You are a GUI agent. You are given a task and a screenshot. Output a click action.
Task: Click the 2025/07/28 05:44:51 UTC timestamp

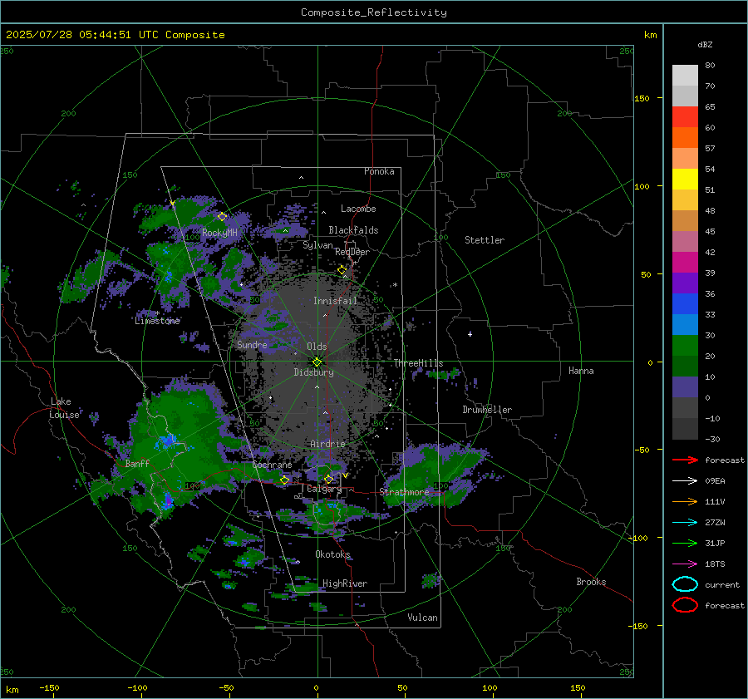tap(115, 34)
